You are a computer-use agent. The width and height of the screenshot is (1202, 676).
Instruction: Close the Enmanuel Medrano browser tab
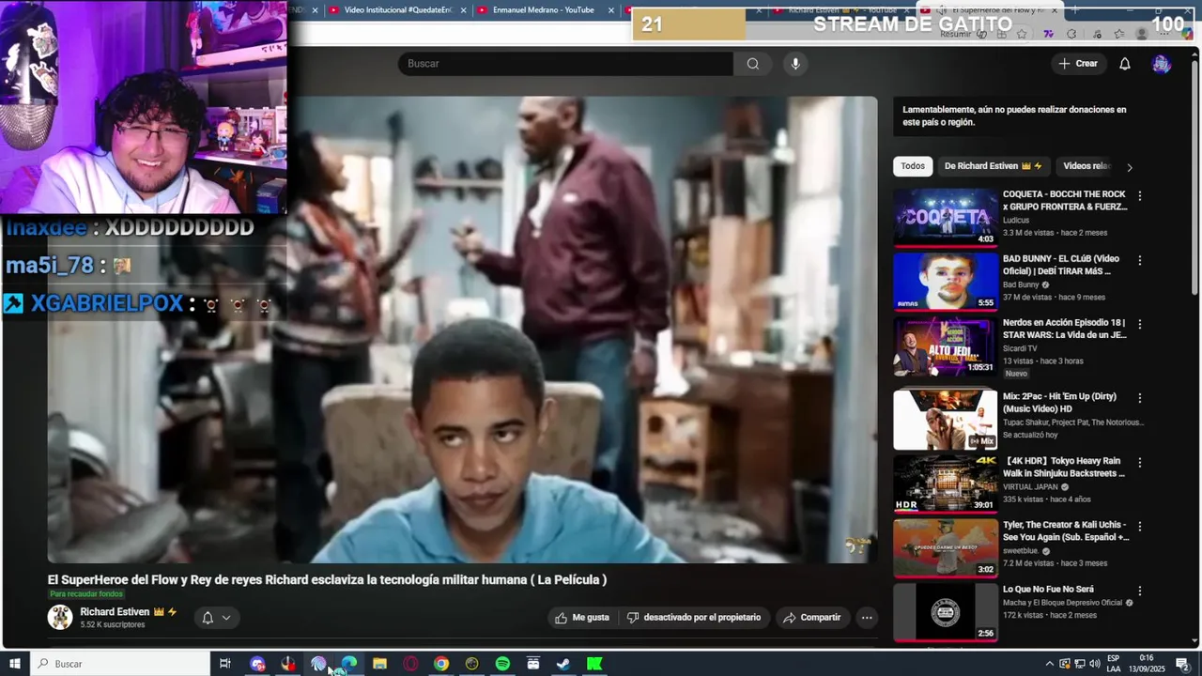(x=610, y=10)
